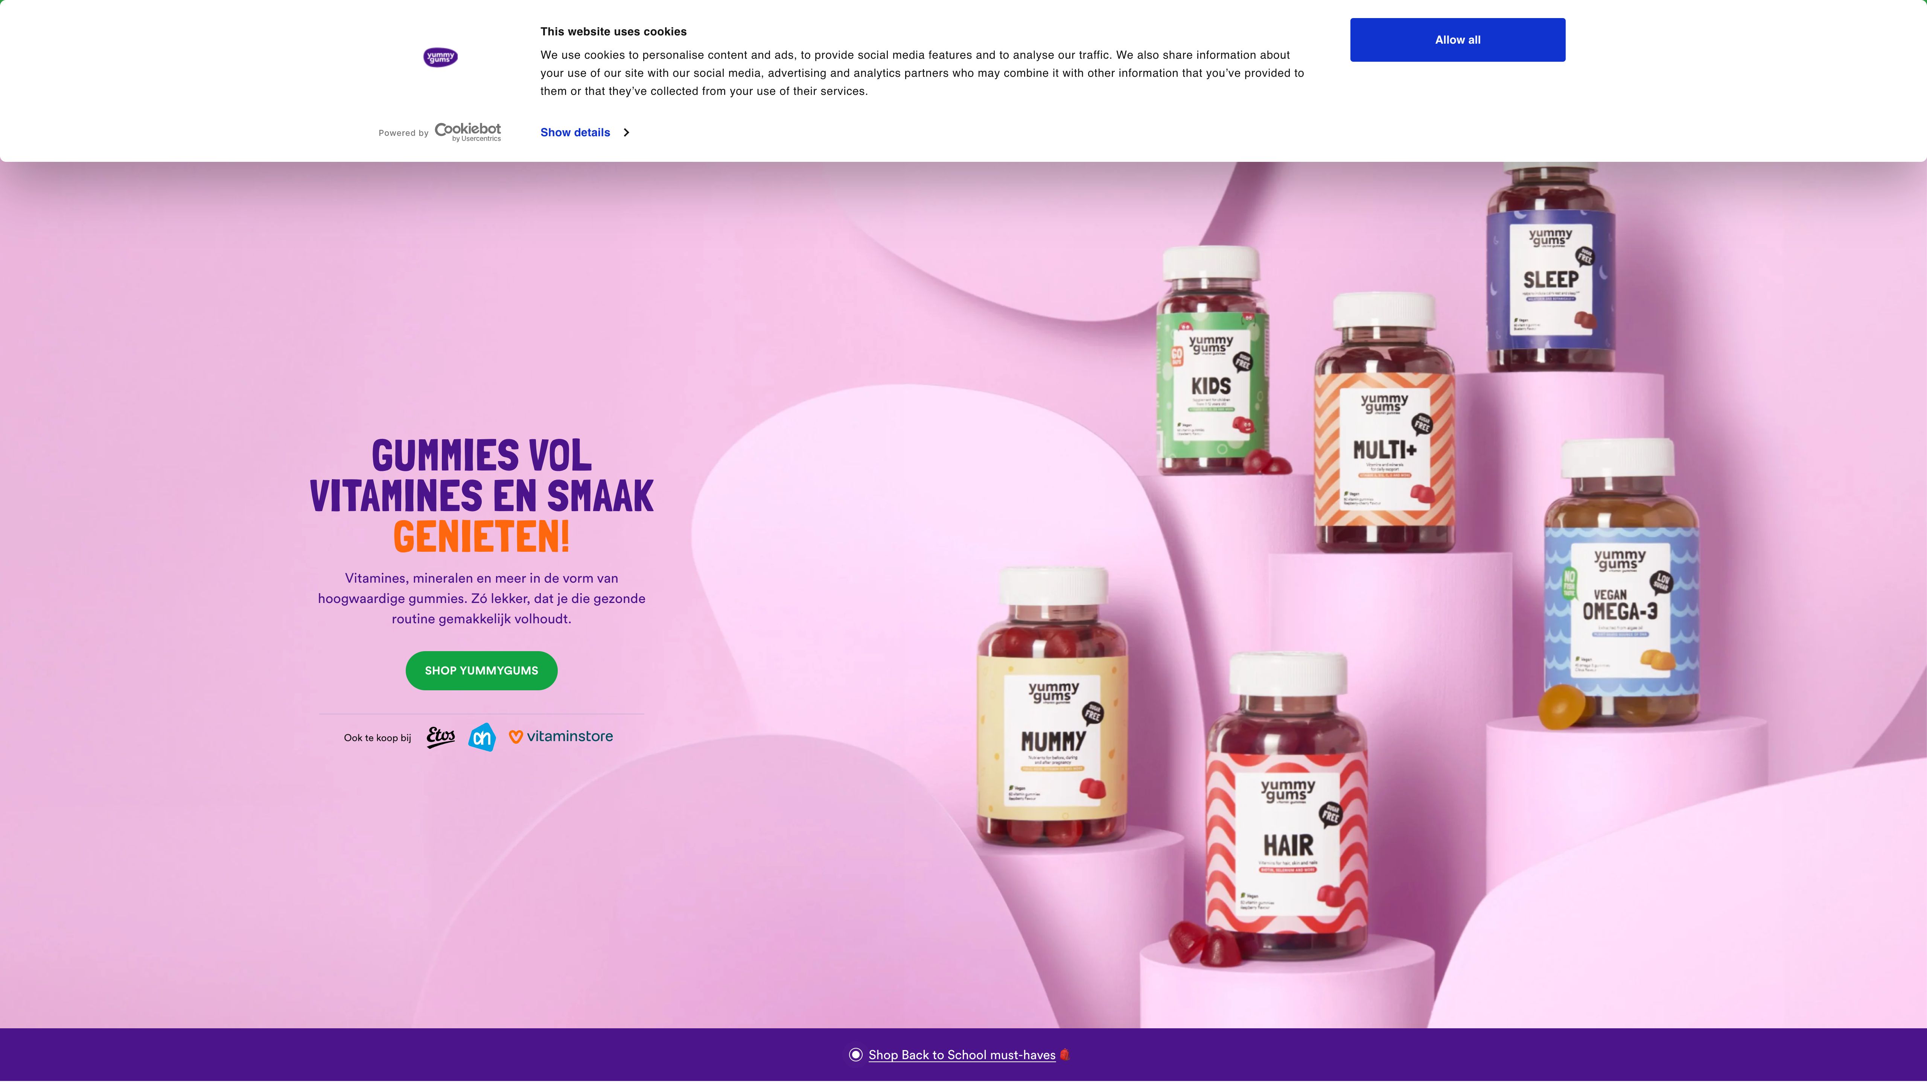This screenshot has width=1927, height=1084.
Task: Click the backpack emoji in announcement bar
Action: (x=1064, y=1055)
